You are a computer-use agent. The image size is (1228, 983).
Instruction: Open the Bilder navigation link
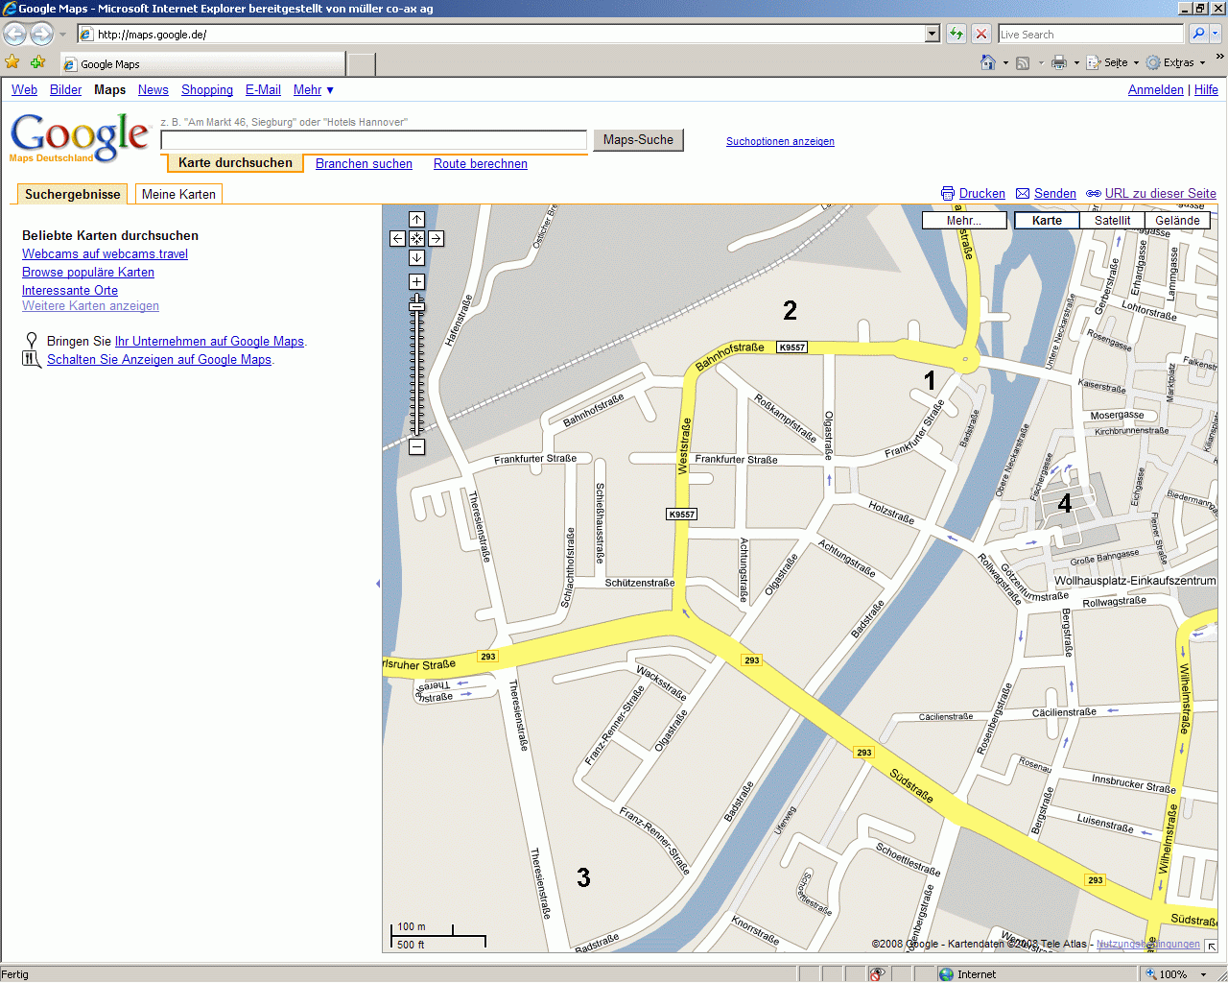pyautogui.click(x=65, y=89)
